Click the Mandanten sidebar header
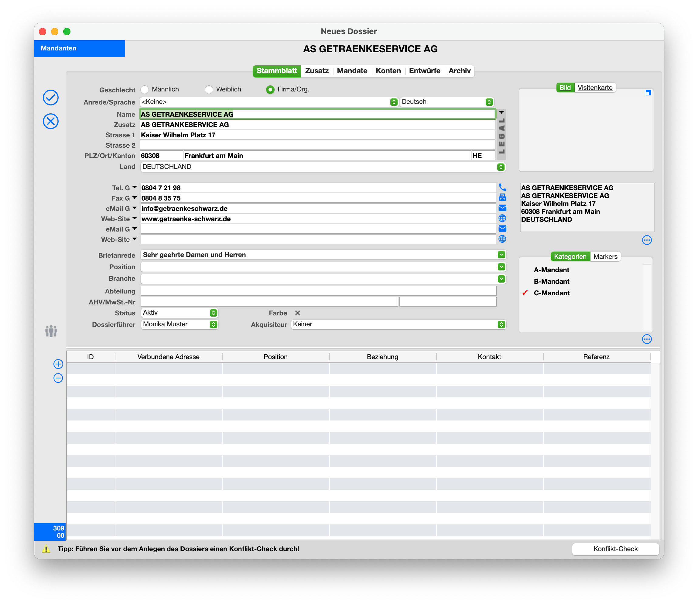This screenshot has height=604, width=698. tap(80, 48)
